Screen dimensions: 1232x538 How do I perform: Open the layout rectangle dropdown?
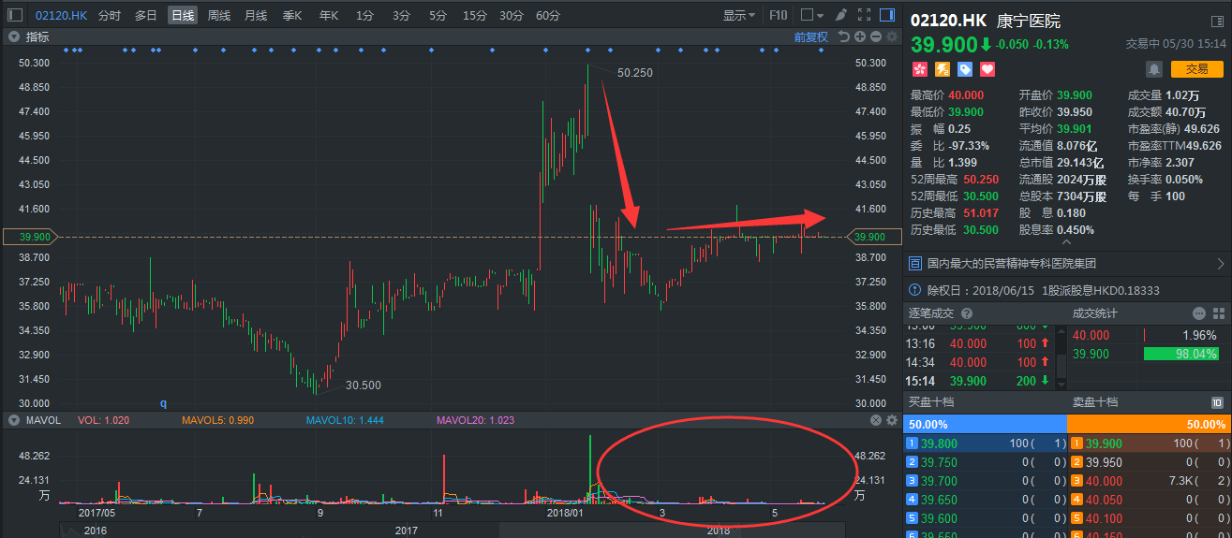pos(812,15)
